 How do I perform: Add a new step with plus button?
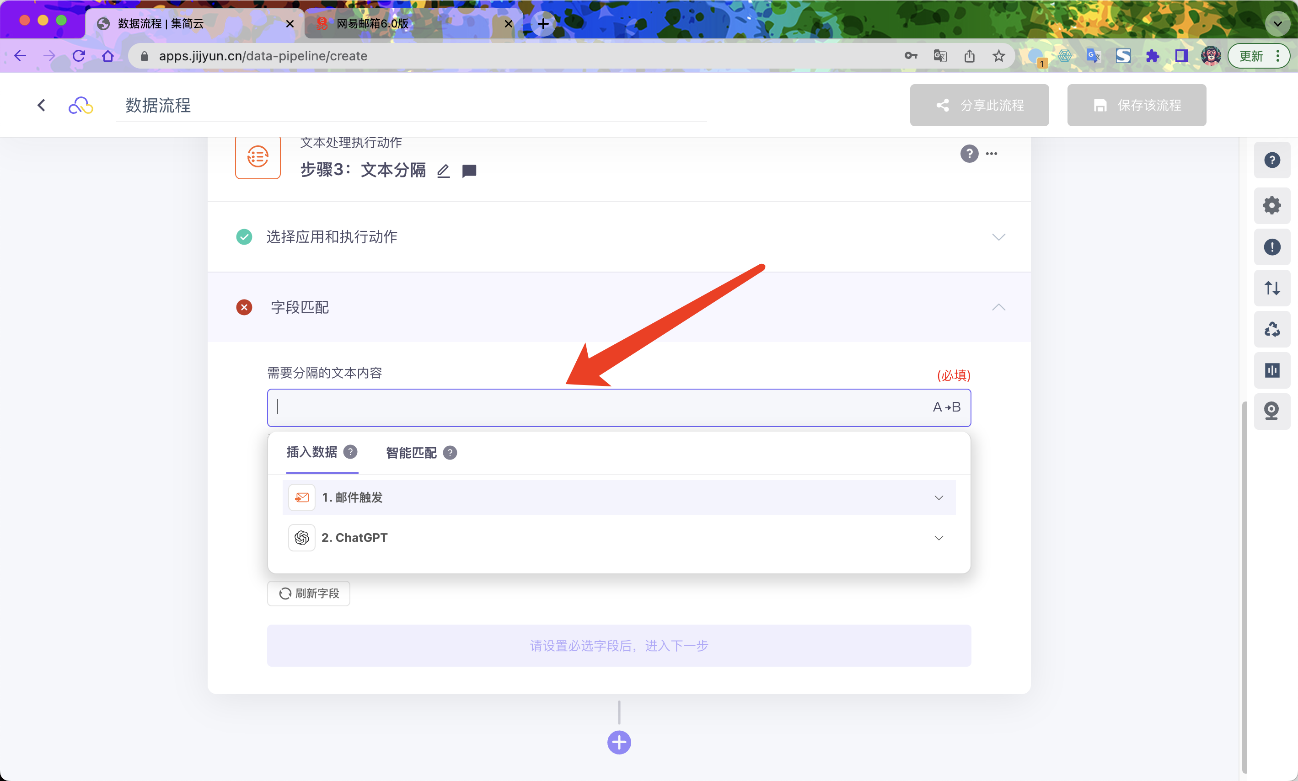click(619, 743)
